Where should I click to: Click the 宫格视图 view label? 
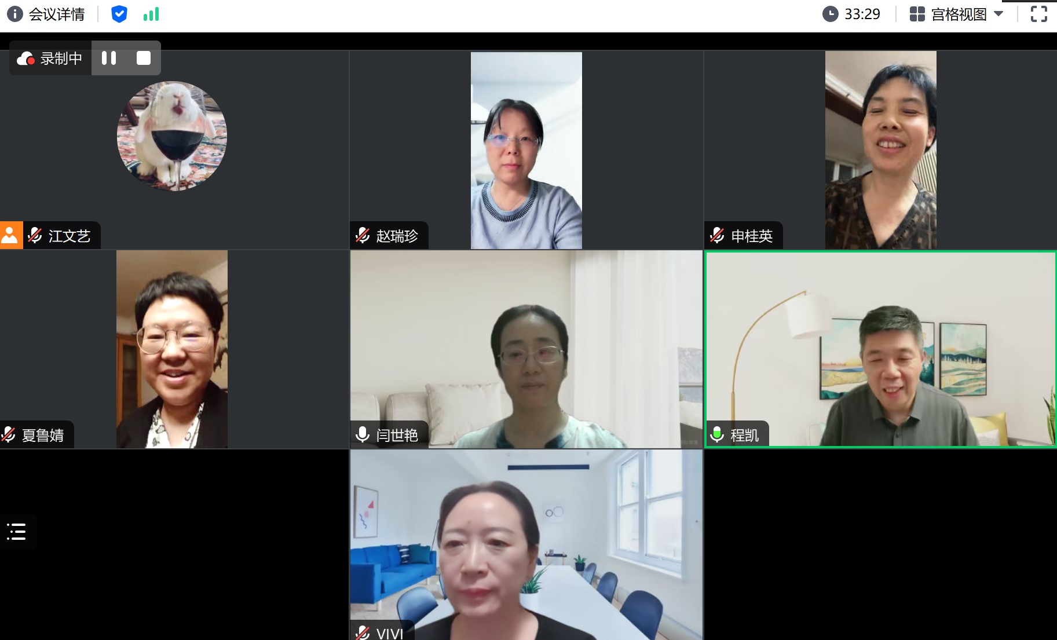pos(959,14)
